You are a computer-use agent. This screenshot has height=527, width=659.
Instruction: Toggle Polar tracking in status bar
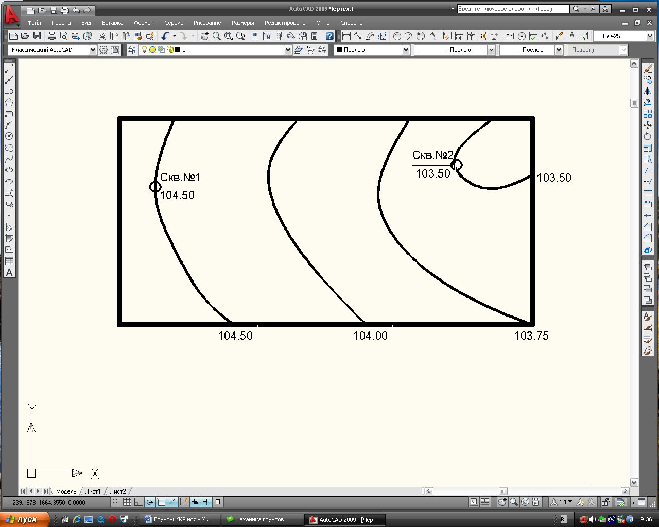coord(150,502)
